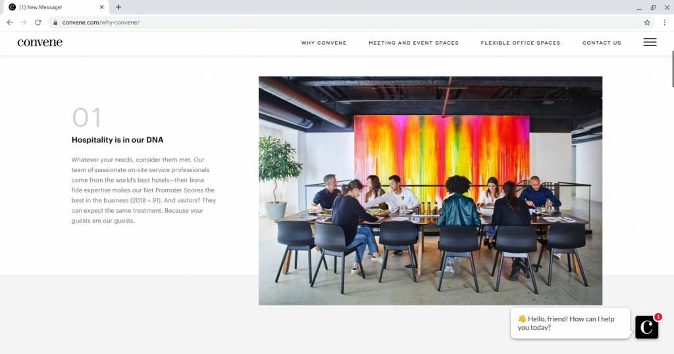Click the page vertical scrollbar thumb
Image resolution: width=674 pixels, height=354 pixels.
[672, 69]
